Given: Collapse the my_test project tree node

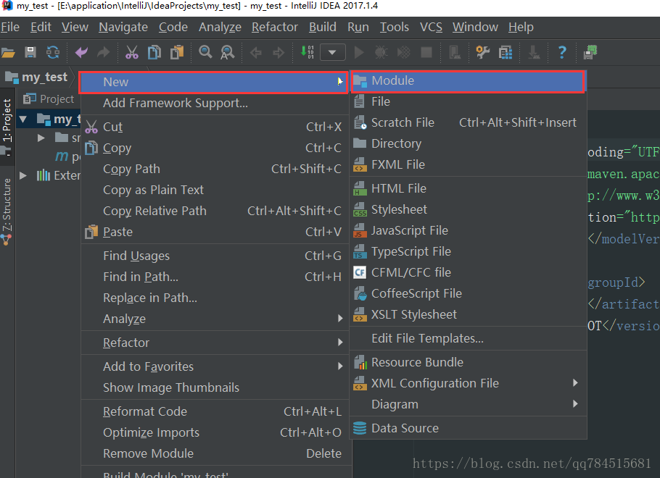Looking at the screenshot, I should [23, 119].
